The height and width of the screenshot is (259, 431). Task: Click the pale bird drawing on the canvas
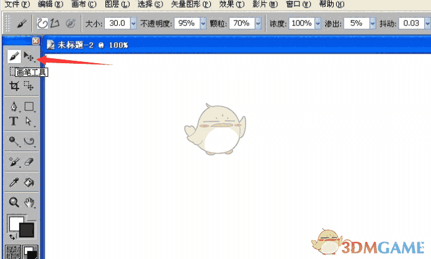click(x=215, y=129)
